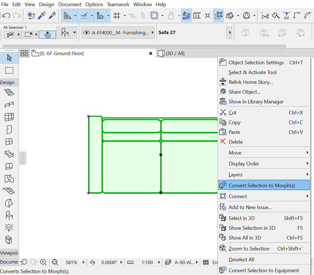The image size is (314, 275).
Task: Toggle layer visibility eye for A-EF4030 layer
Action: pyautogui.click(x=86, y=33)
